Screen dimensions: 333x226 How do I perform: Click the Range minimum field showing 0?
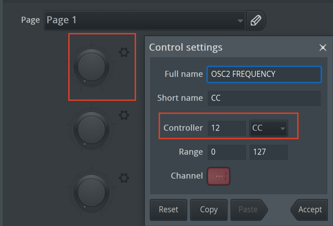[227, 152]
